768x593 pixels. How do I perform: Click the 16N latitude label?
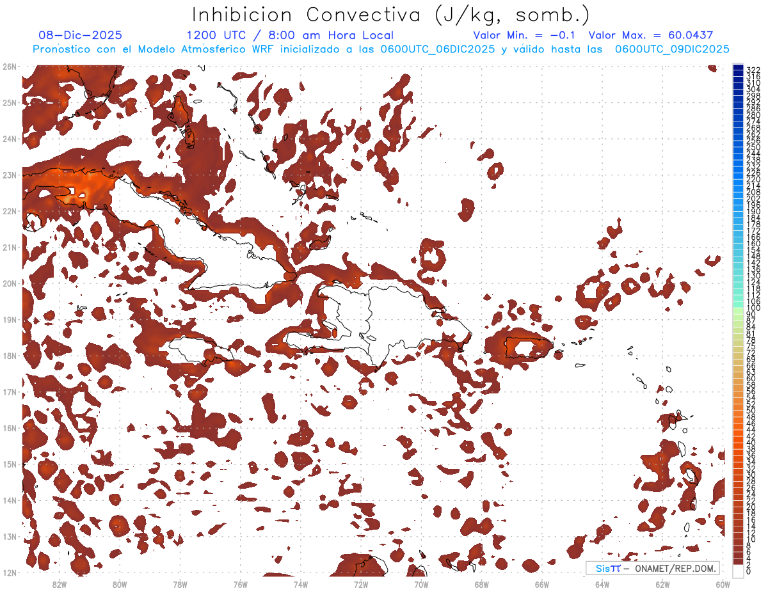coord(9,428)
